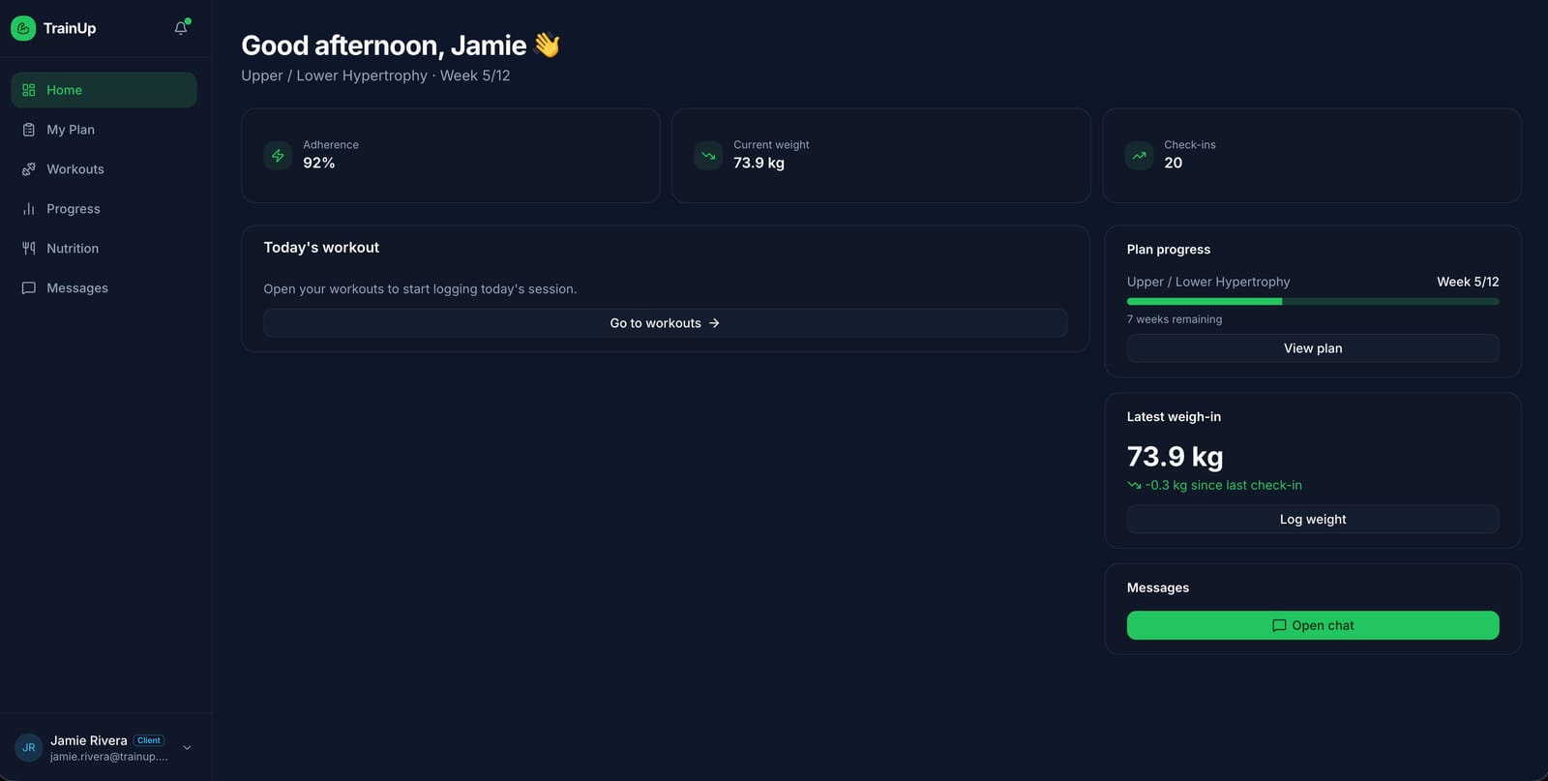This screenshot has height=781, width=1548.
Task: Click "Open your workouts to start logging" text
Action: pos(420,289)
